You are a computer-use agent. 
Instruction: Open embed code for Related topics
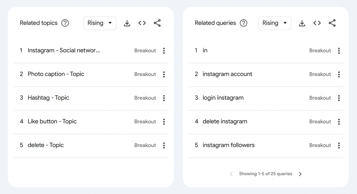coord(142,23)
